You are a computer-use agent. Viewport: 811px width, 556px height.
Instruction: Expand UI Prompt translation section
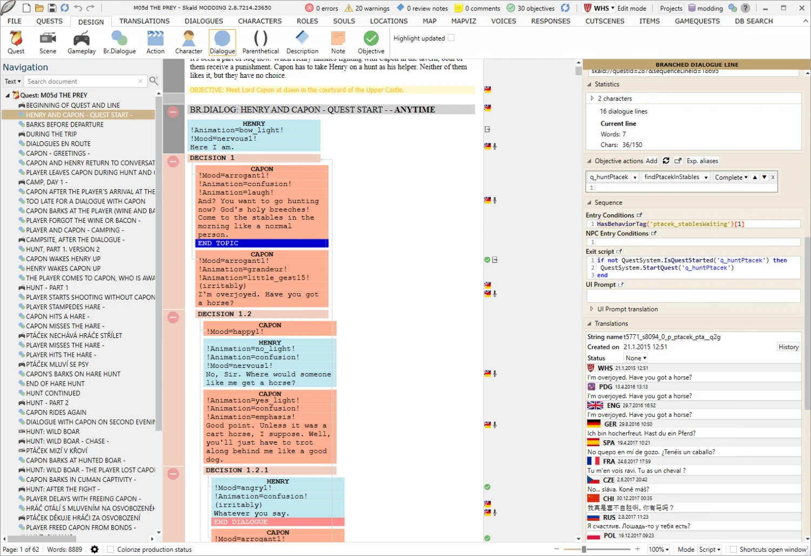591,309
